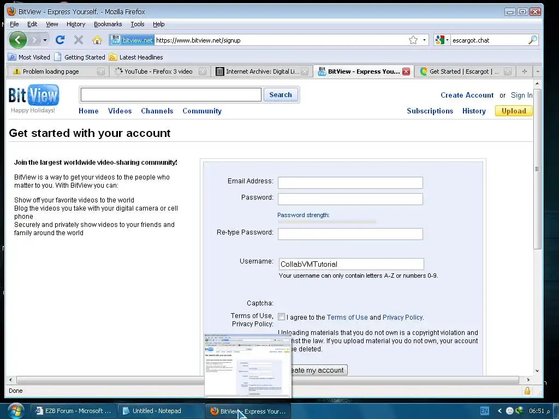This screenshot has height=419, width=559.
Task: Open the Channels page link
Action: (157, 111)
